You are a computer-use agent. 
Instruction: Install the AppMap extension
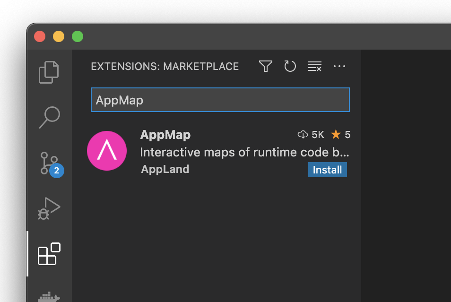pyautogui.click(x=327, y=170)
